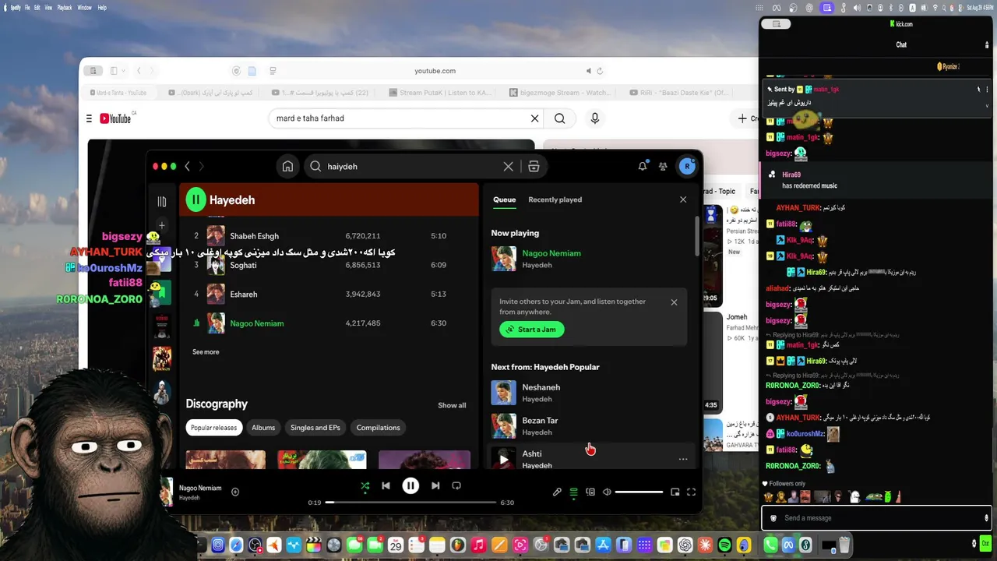997x561 pixels.
Task: Open the Spotify miniplayer
Action: coord(675,492)
